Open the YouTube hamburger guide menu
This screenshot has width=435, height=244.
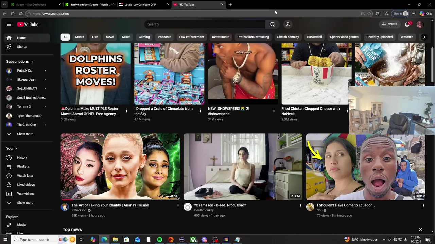pyautogui.click(x=9, y=24)
